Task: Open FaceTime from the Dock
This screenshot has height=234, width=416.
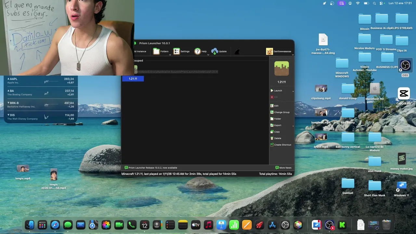Action: tap(119, 225)
